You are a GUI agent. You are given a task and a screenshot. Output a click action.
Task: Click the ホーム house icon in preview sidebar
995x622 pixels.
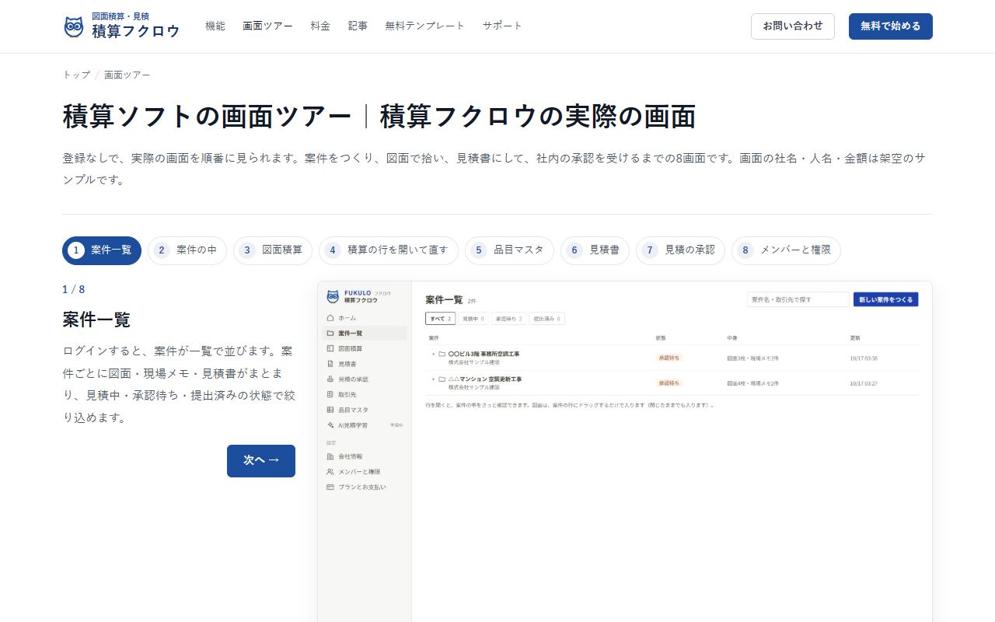330,318
